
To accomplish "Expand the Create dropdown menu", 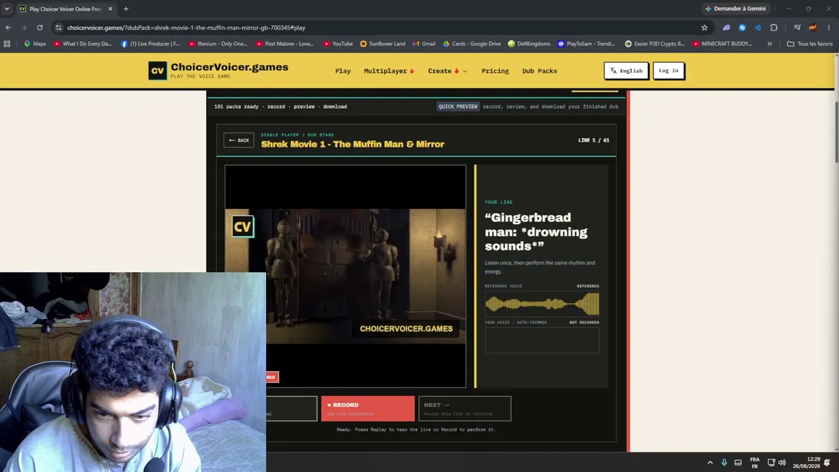I will tap(448, 71).
